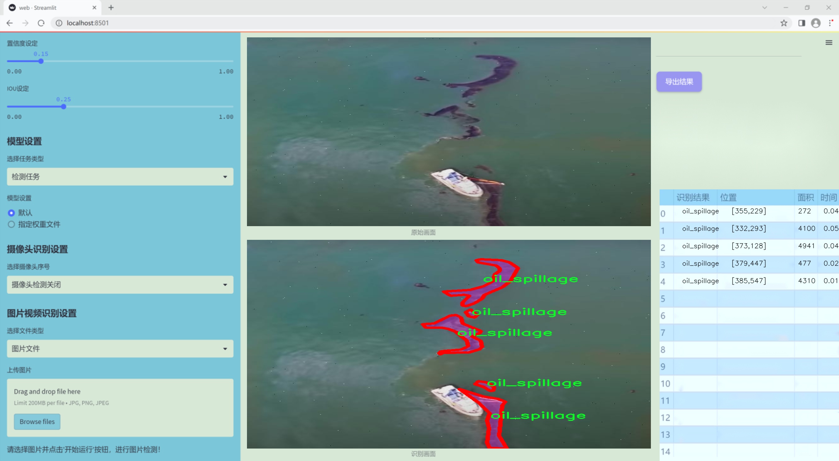This screenshot has height=461, width=839.
Task: Reload the page with refresh icon
Action: click(41, 23)
